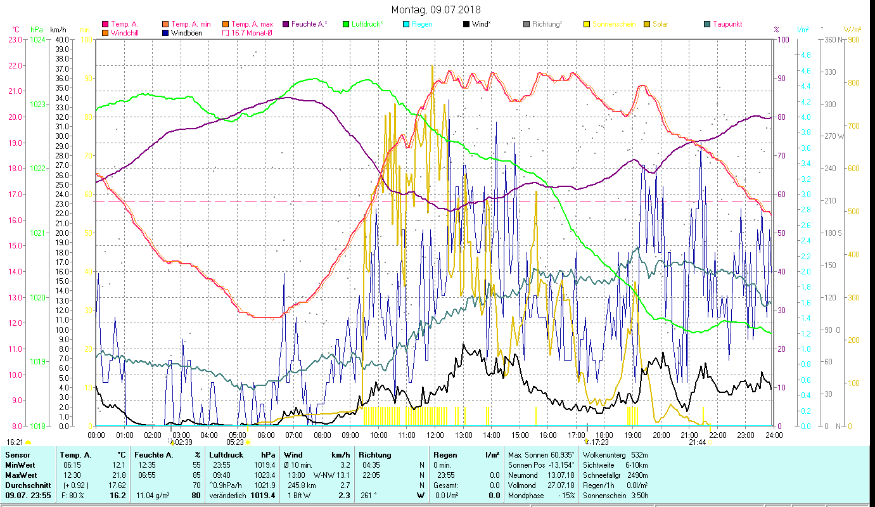Click the '1 Bft W' wind strength text
875x507 pixels.
point(300,496)
